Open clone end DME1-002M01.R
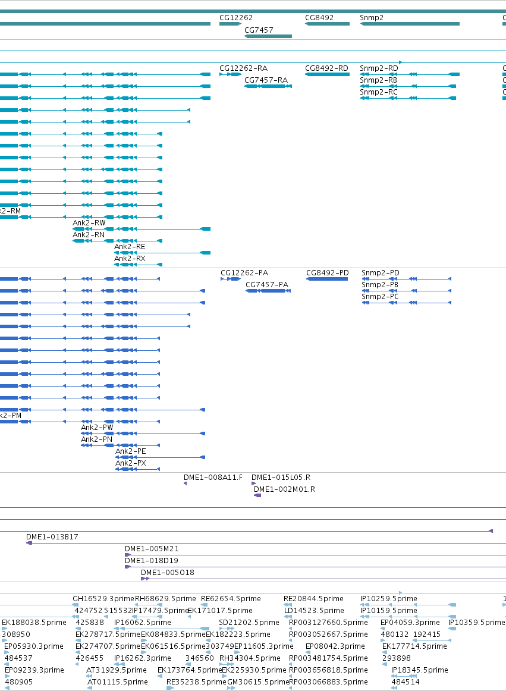The width and height of the screenshot is (506, 691). [x=284, y=489]
